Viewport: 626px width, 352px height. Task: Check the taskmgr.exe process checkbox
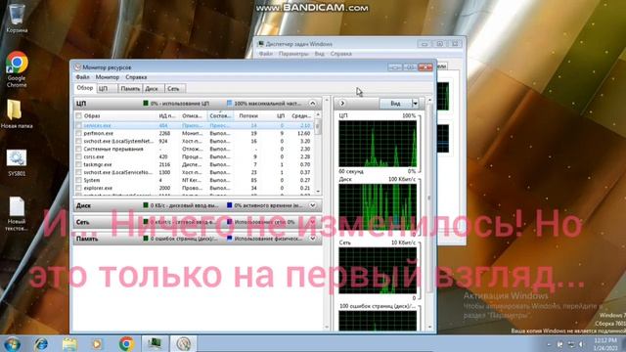78,164
